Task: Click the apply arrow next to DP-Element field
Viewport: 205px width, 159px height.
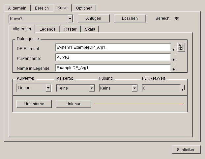Action: [174, 48]
